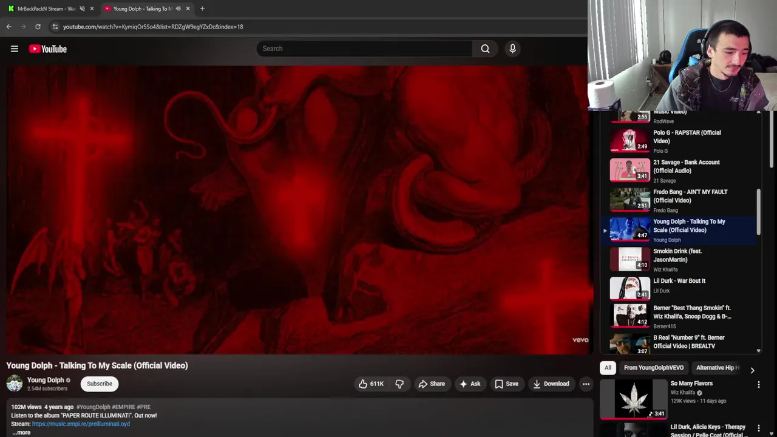Click the Ask button
The height and width of the screenshot is (437, 777).
pyautogui.click(x=470, y=384)
